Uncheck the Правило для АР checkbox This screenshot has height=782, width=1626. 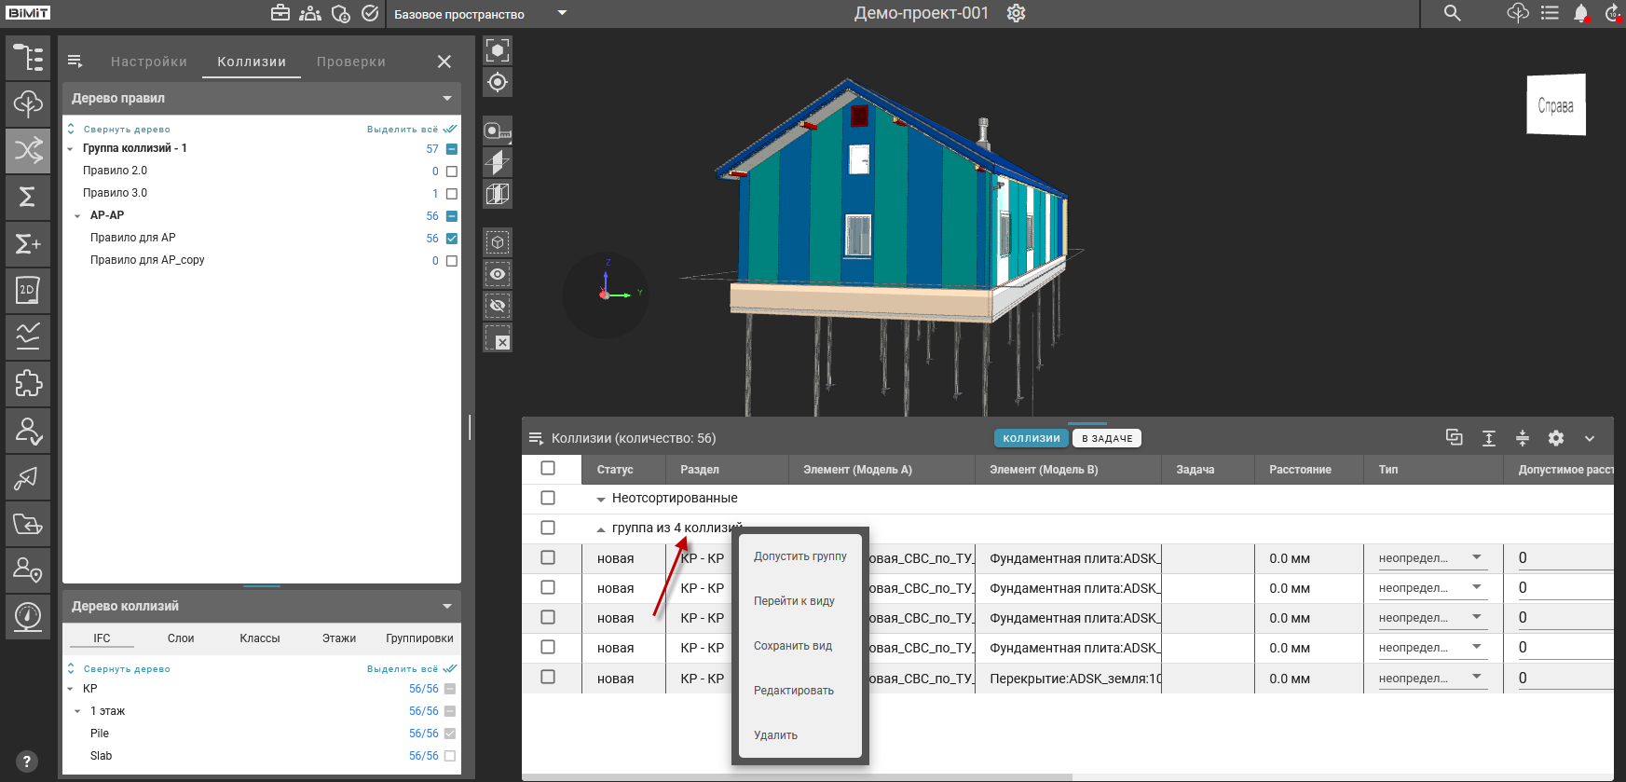452,239
